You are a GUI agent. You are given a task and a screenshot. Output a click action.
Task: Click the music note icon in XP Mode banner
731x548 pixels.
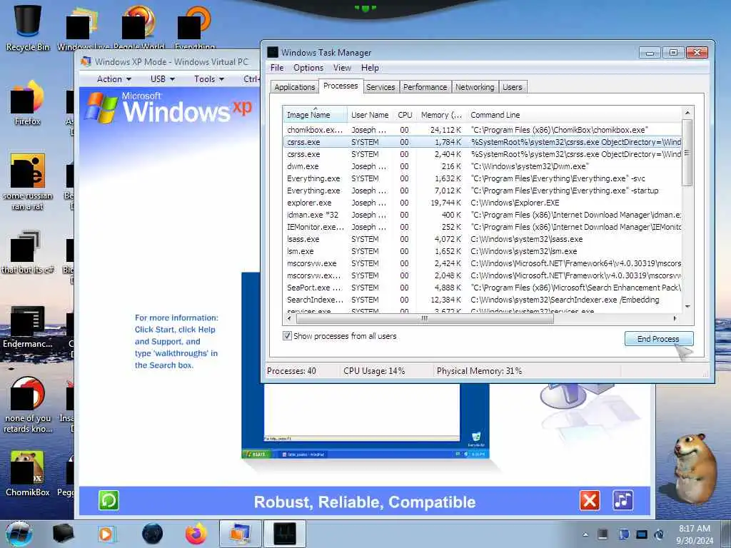(622, 500)
